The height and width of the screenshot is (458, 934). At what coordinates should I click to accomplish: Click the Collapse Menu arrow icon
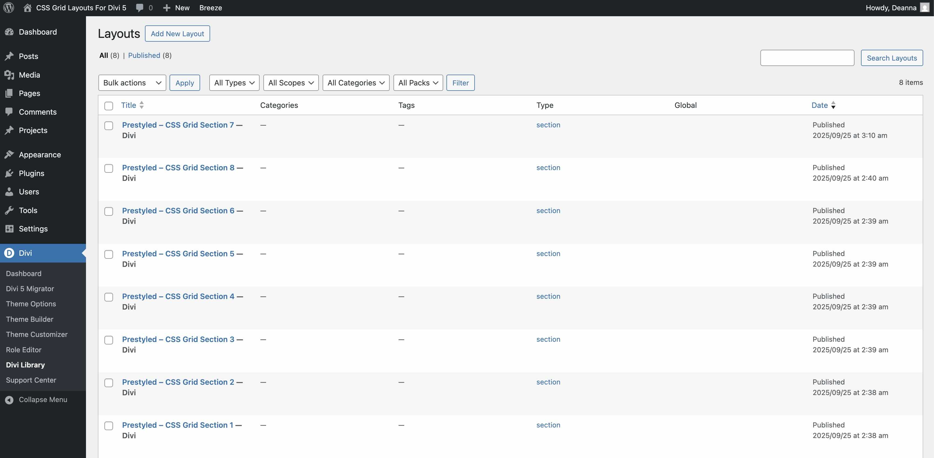point(9,400)
